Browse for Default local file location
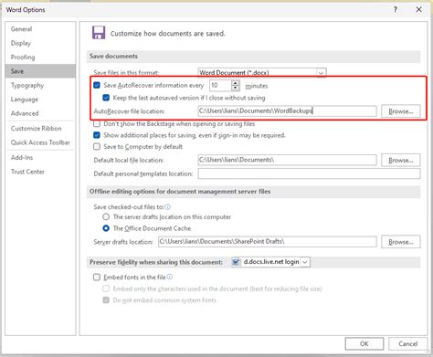433x357 pixels. (x=401, y=160)
